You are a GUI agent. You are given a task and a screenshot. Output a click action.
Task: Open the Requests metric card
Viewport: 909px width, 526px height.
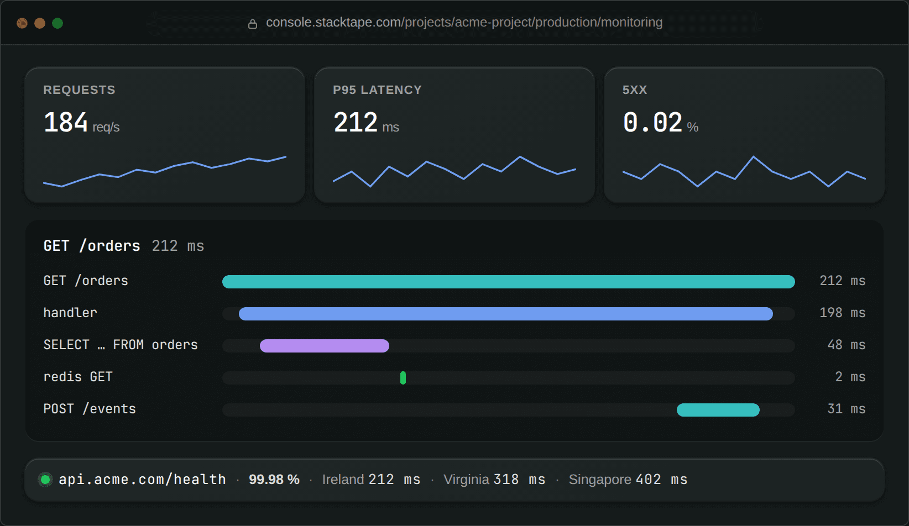pyautogui.click(x=165, y=135)
